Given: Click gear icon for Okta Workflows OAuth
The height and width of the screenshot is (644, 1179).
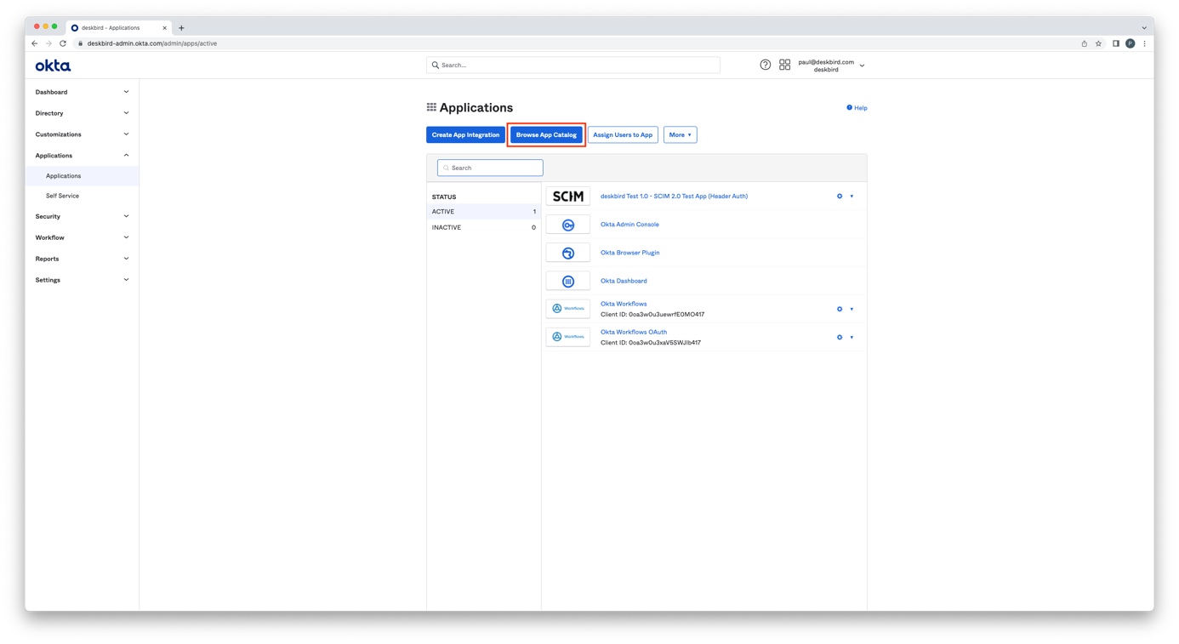Looking at the screenshot, I should [839, 338].
